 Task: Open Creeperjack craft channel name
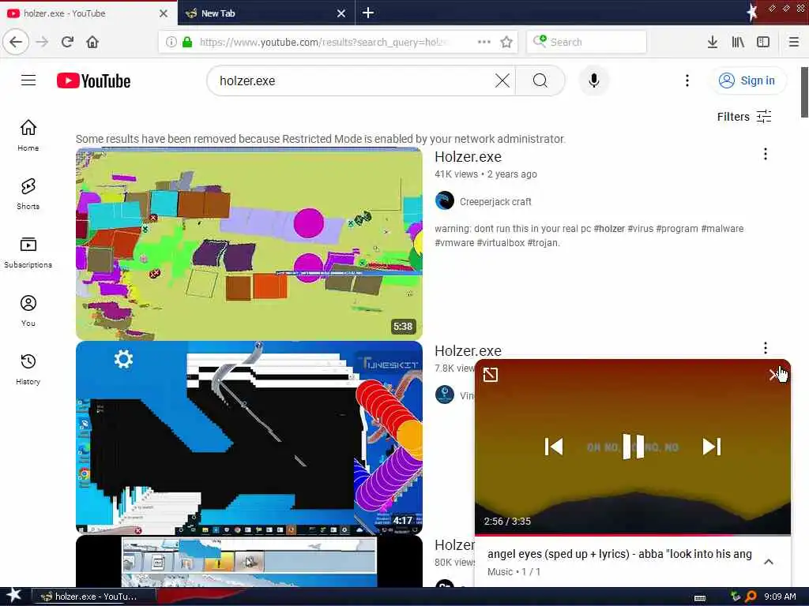click(495, 201)
